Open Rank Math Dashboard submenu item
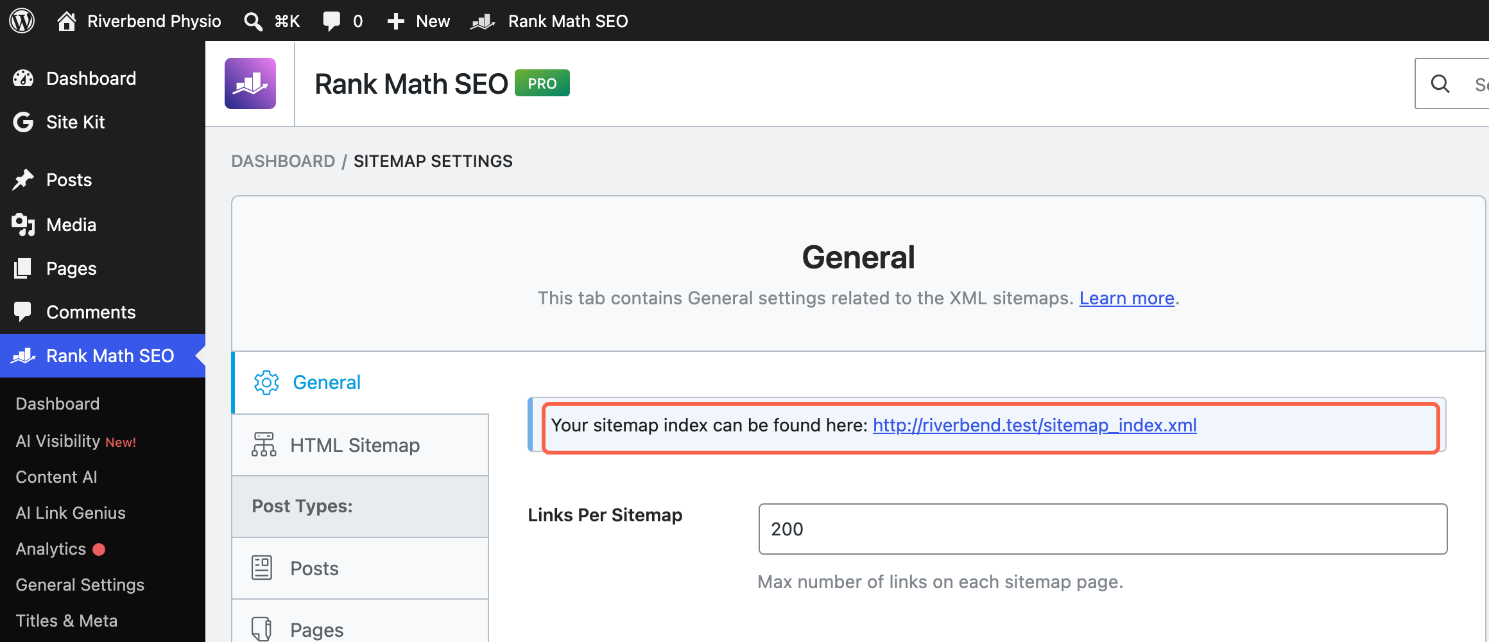 [58, 404]
